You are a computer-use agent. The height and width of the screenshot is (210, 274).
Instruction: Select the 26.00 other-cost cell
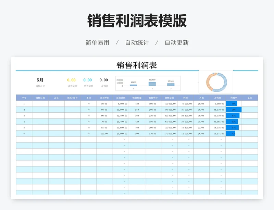(x=201, y=134)
